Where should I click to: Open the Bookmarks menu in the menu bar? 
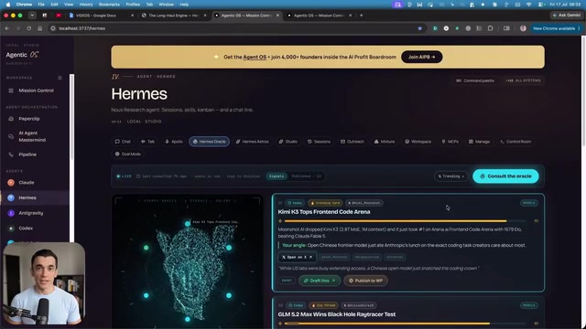[x=109, y=5]
